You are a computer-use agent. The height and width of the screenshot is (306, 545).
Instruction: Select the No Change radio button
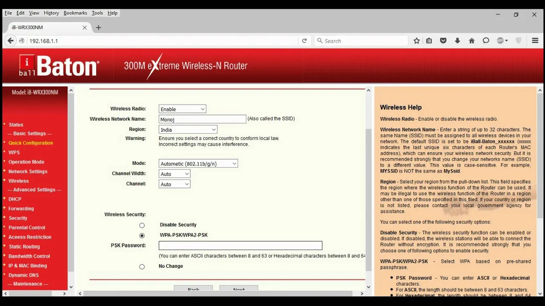click(142, 266)
